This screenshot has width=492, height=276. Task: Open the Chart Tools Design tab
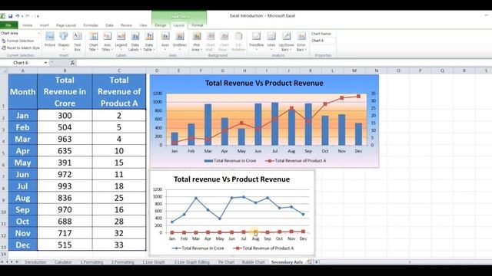click(x=161, y=25)
